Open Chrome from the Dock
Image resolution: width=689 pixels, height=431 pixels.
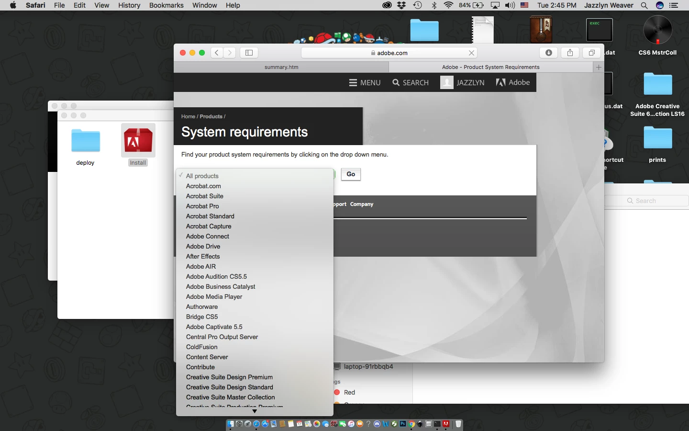coord(411,424)
